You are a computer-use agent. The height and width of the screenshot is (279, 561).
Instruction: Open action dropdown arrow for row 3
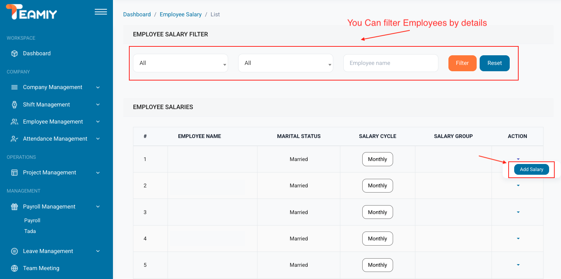[518, 212]
